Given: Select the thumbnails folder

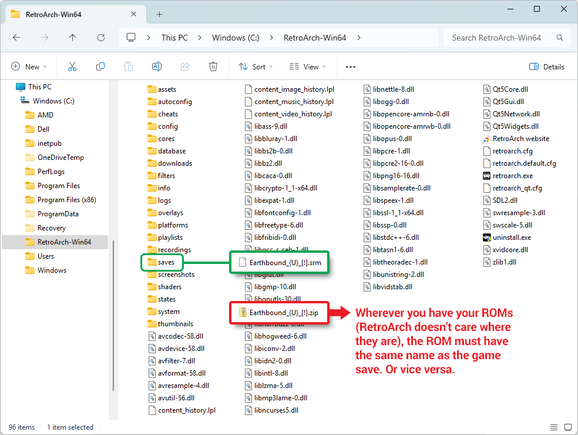Looking at the screenshot, I should [170, 324].
